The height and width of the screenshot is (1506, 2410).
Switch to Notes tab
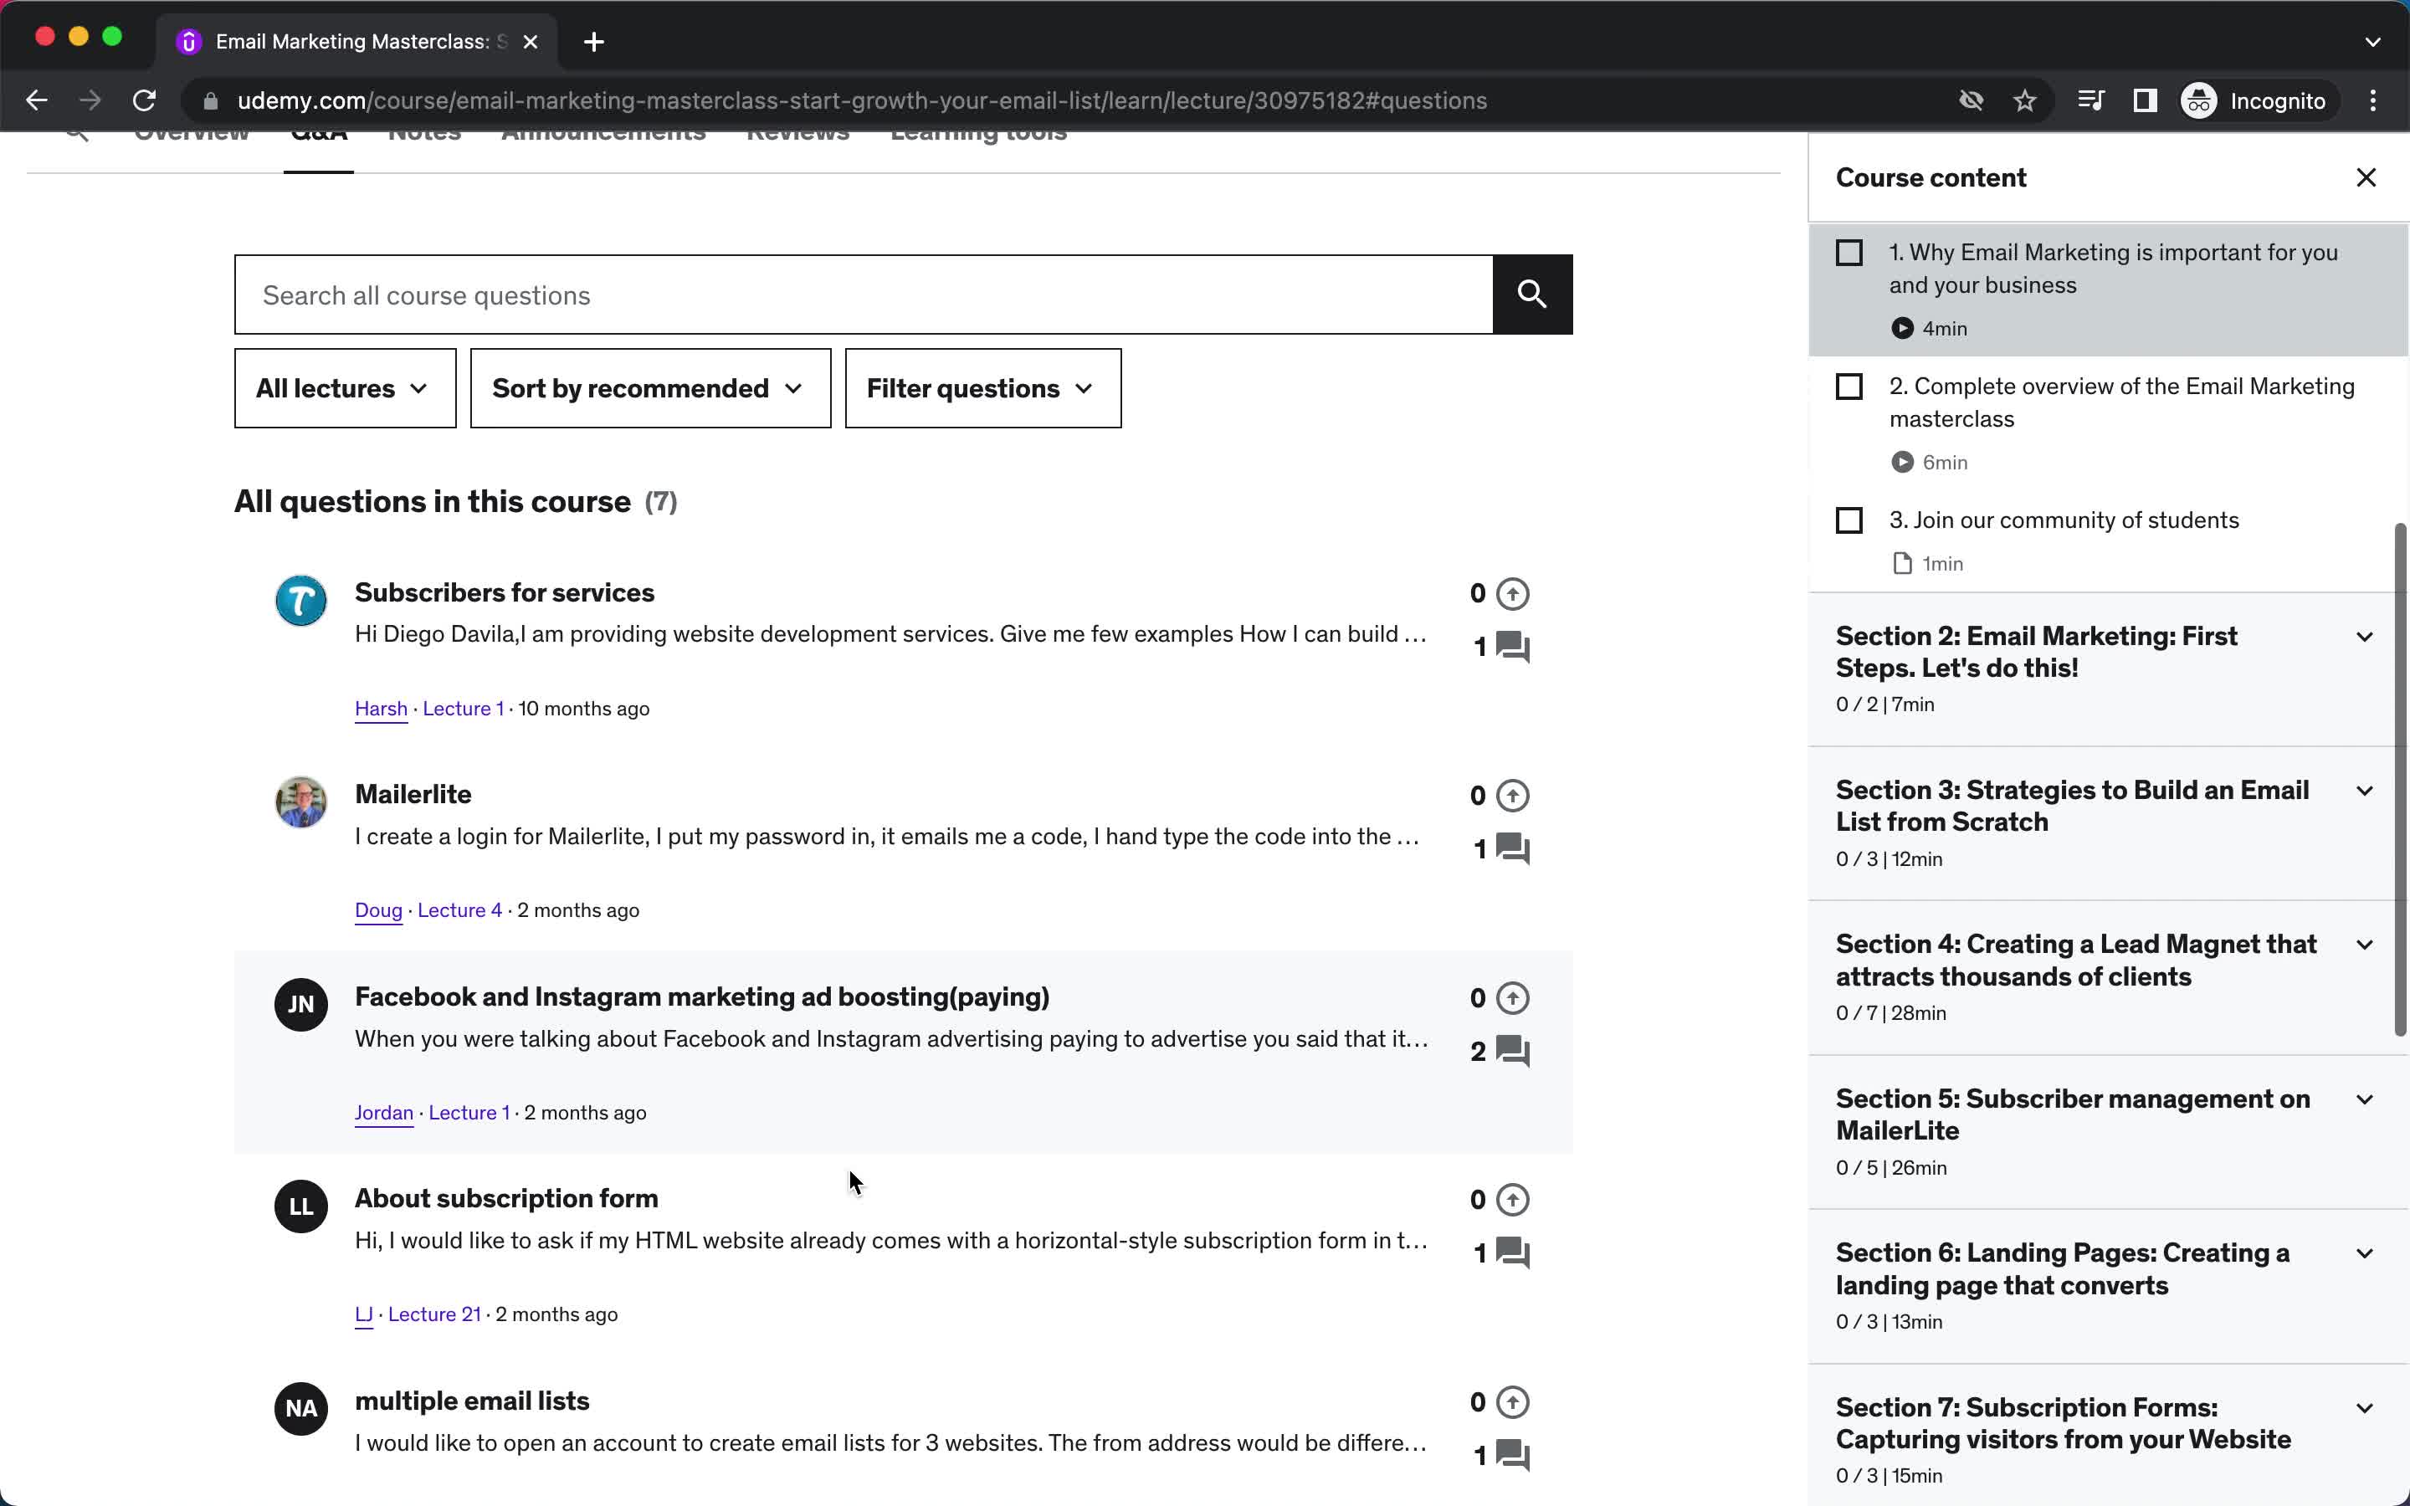[x=425, y=131]
